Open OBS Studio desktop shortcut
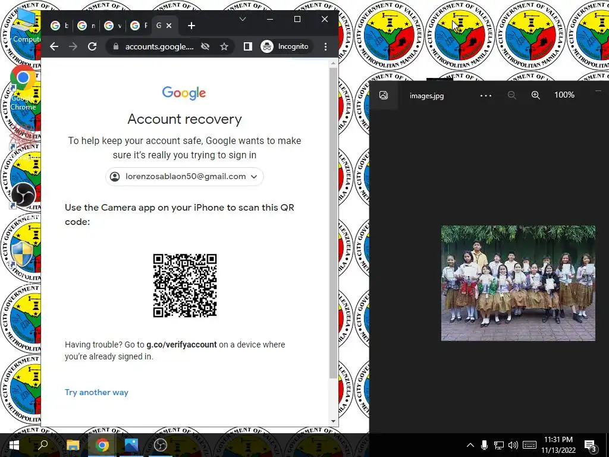Screen dimensions: 609x457 pyautogui.click(x=23, y=195)
